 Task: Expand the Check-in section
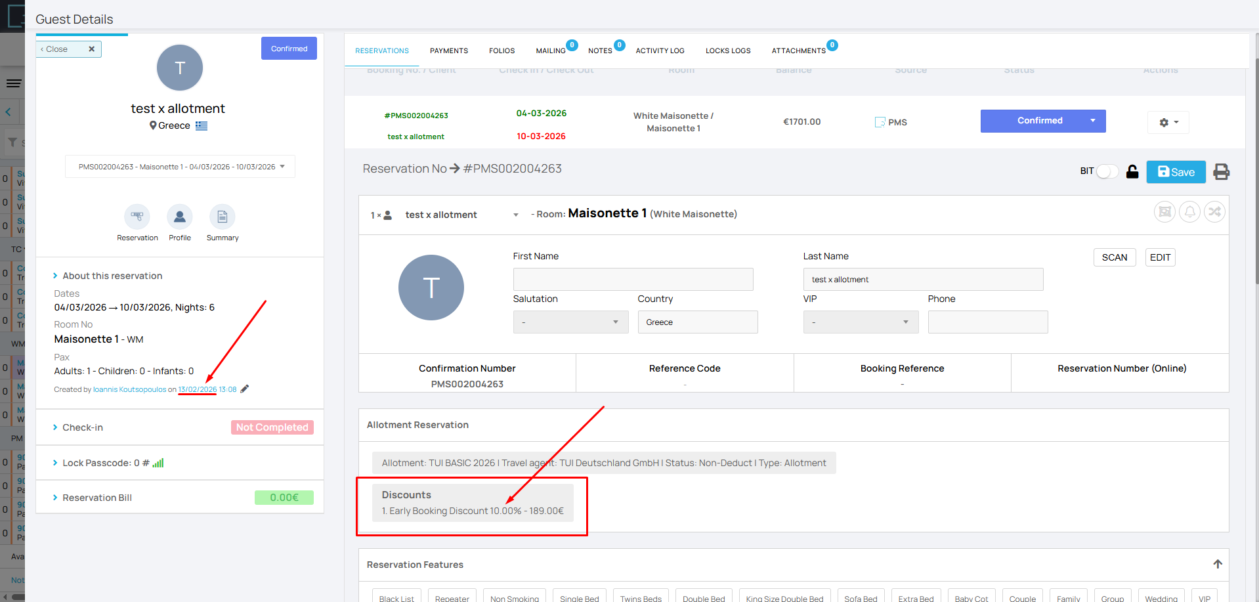click(x=83, y=427)
